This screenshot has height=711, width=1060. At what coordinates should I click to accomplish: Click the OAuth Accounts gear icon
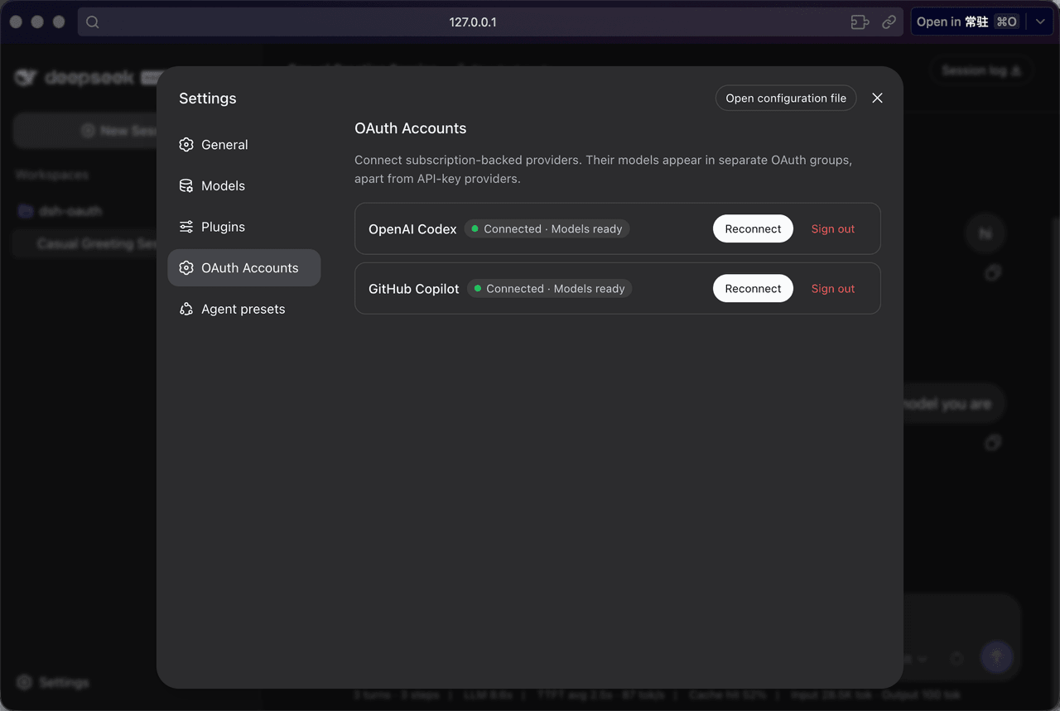(186, 268)
